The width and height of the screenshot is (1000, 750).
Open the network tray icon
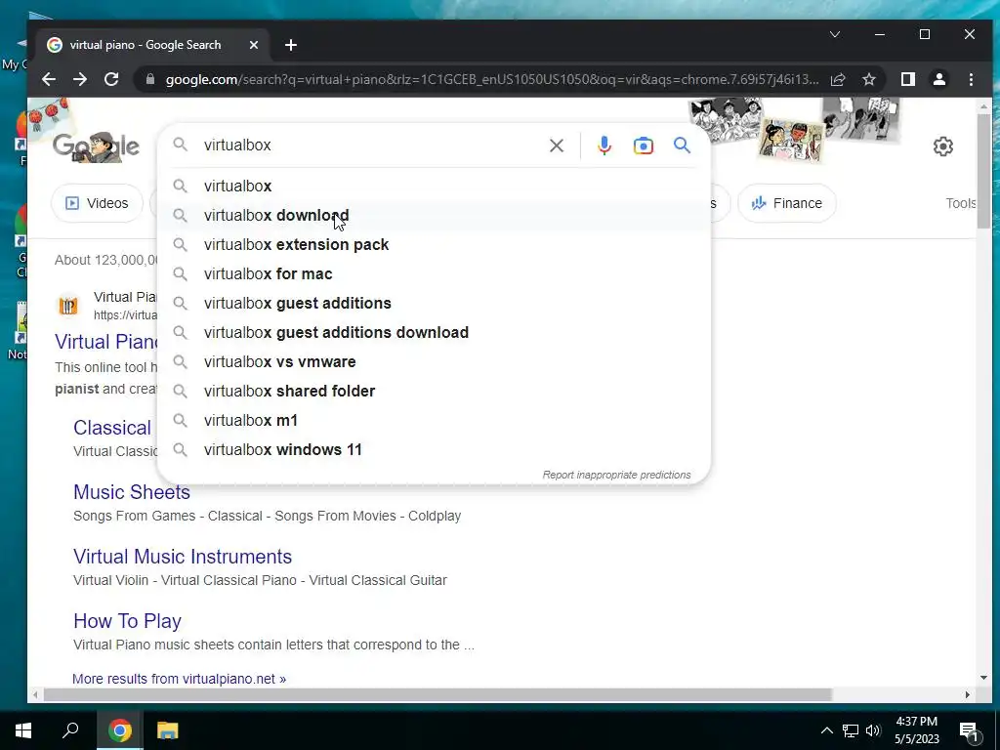point(851,730)
